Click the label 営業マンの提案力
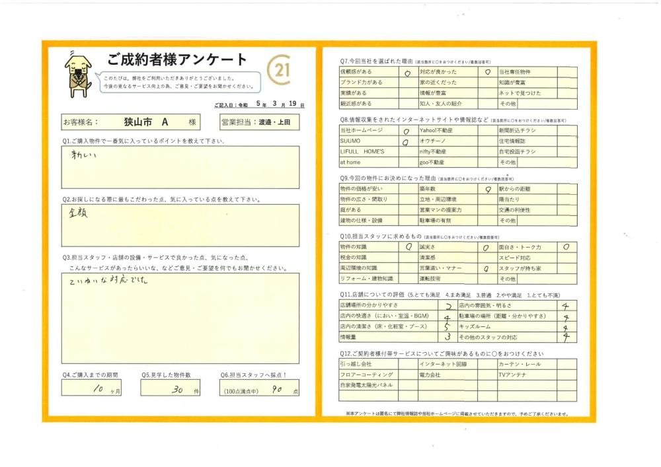The width and height of the screenshot is (661, 467). tap(440, 209)
